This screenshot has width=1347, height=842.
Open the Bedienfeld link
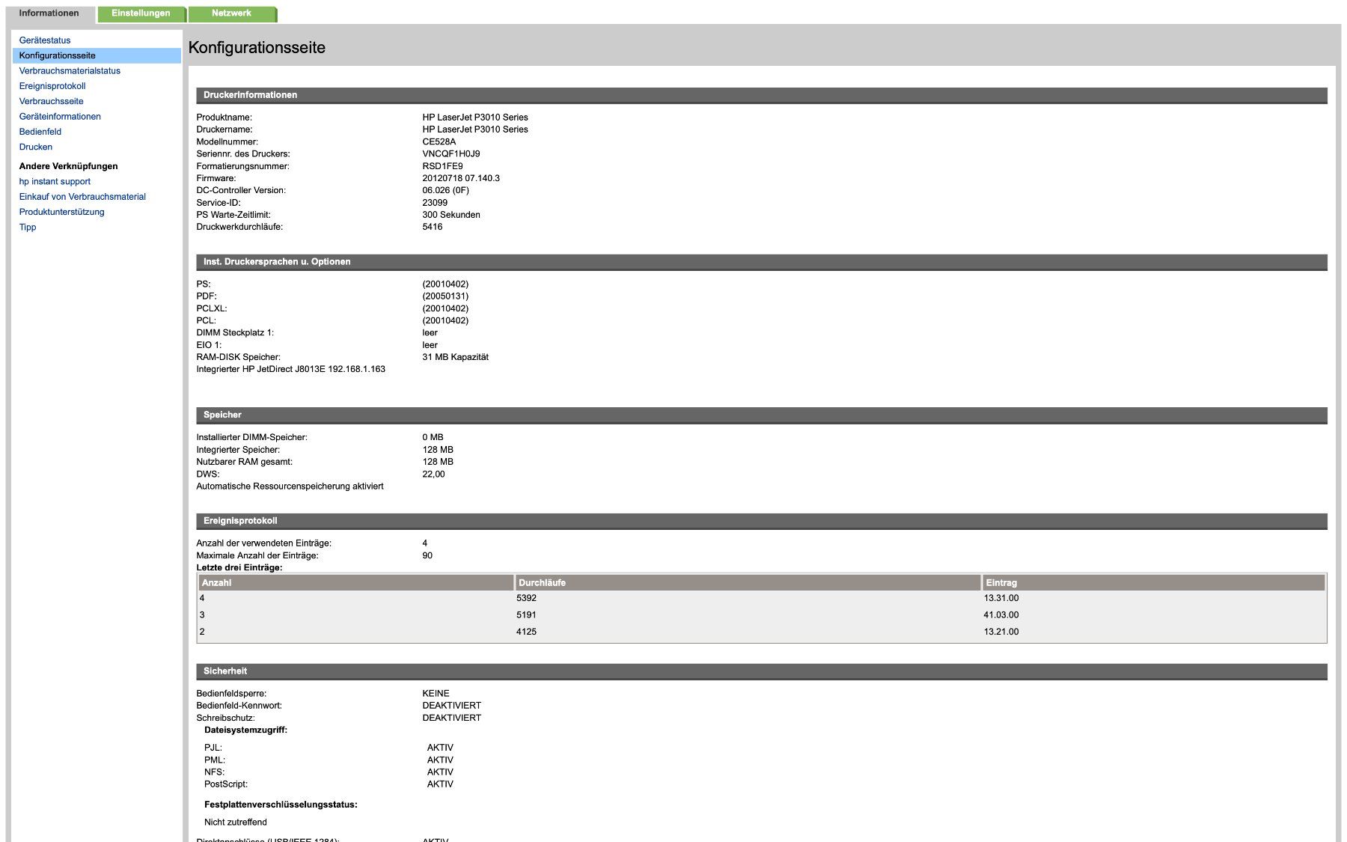pos(40,132)
